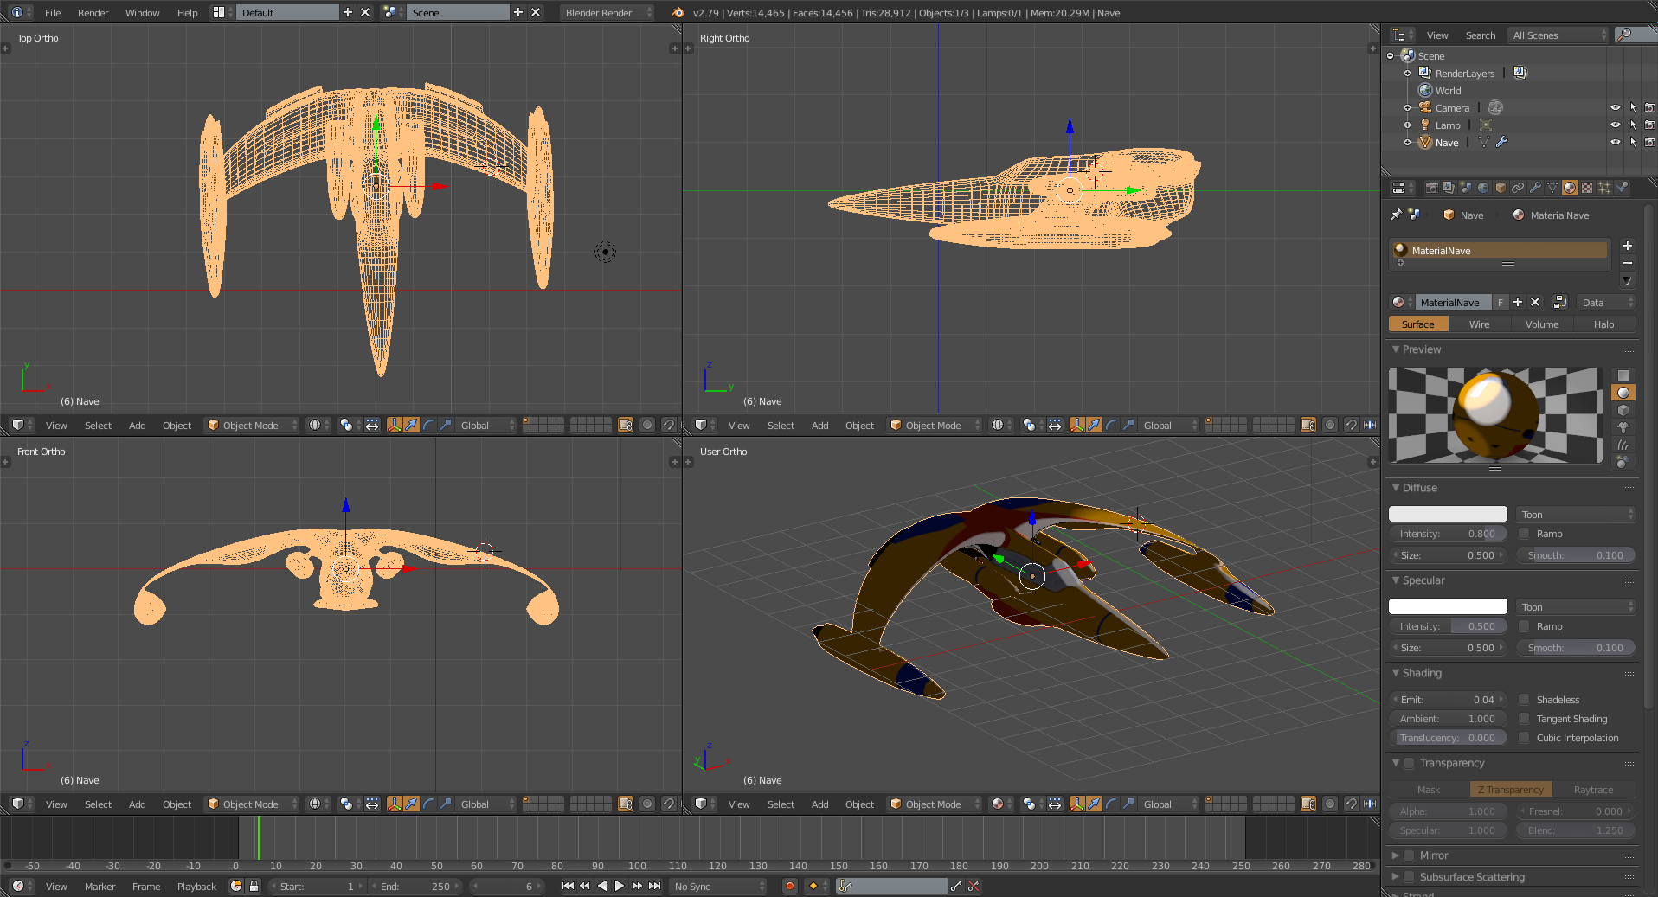
Task: Enable the Mirror panel checkbox
Action: click(x=1409, y=855)
